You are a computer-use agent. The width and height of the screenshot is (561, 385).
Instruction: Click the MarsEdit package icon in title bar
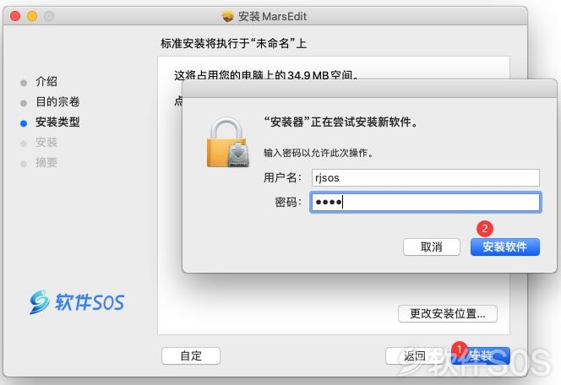coord(227,16)
